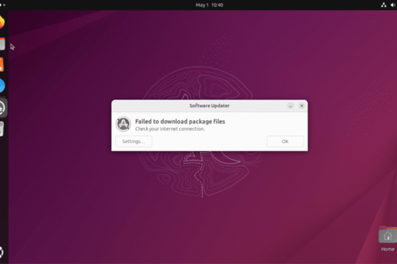Click the 'Failed to download package files' heading

(x=180, y=121)
